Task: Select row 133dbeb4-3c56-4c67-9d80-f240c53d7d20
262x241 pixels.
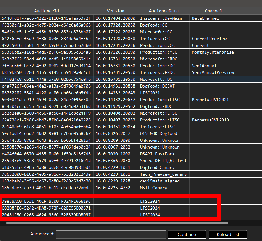Action: (x=131, y=181)
